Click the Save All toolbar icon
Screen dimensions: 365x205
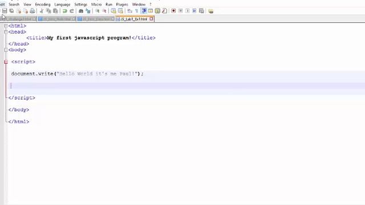click(x=11, y=11)
